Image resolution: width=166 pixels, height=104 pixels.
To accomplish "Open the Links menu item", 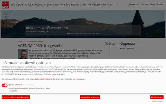I will 152,4.
